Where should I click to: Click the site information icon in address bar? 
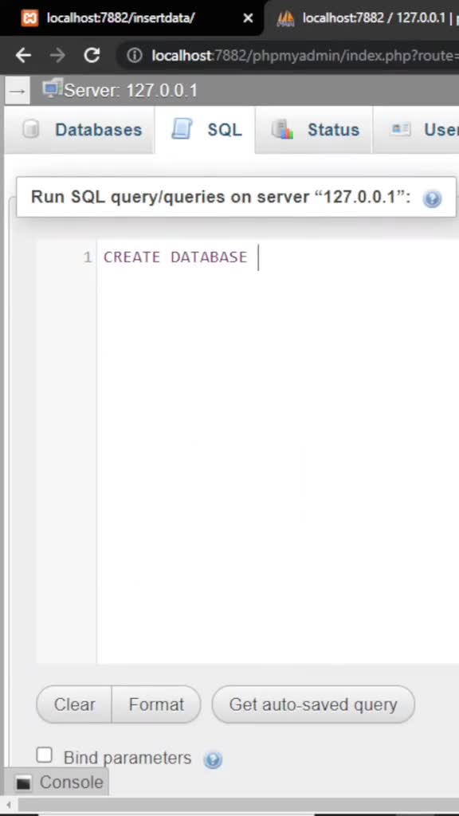(x=134, y=55)
